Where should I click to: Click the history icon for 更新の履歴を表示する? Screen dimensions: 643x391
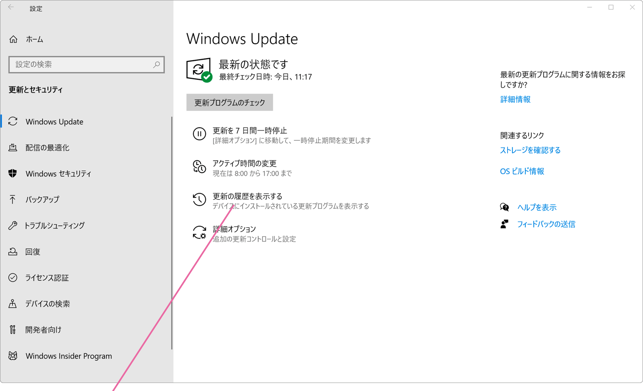coord(199,200)
